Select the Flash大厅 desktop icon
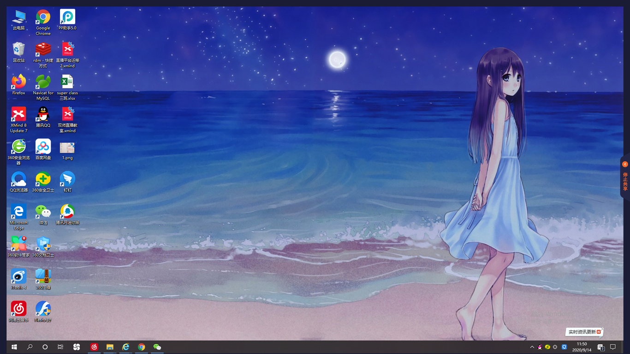This screenshot has height=354, width=630. point(43,311)
